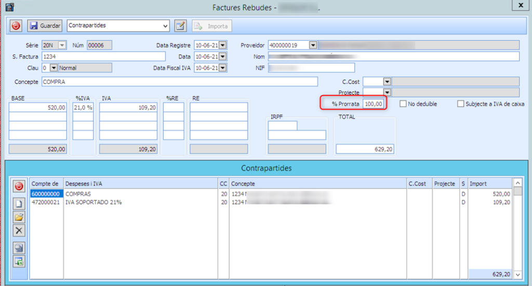The height and width of the screenshot is (286, 532).
Task: Select the IVA SOPORTADO 21% row
Action: (x=94, y=202)
